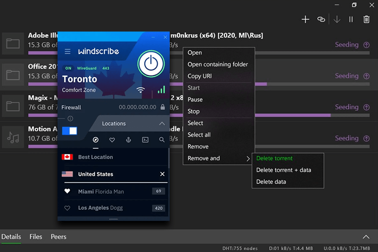378x252 pixels.
Task: Choose Open containing folder
Action: click(219, 65)
